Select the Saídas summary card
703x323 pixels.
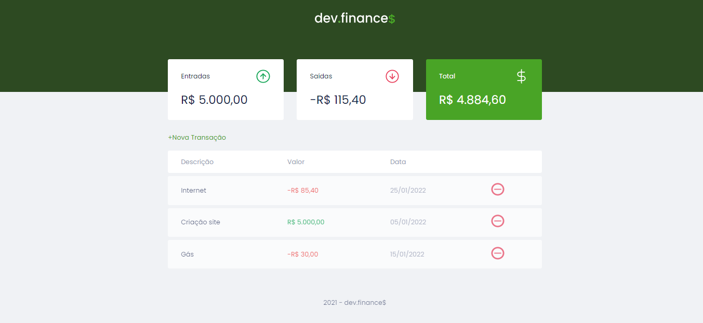coord(354,89)
